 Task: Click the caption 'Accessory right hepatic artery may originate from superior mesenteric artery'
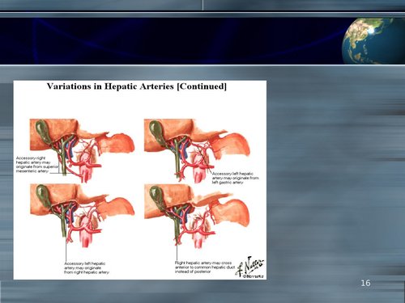coord(37,165)
